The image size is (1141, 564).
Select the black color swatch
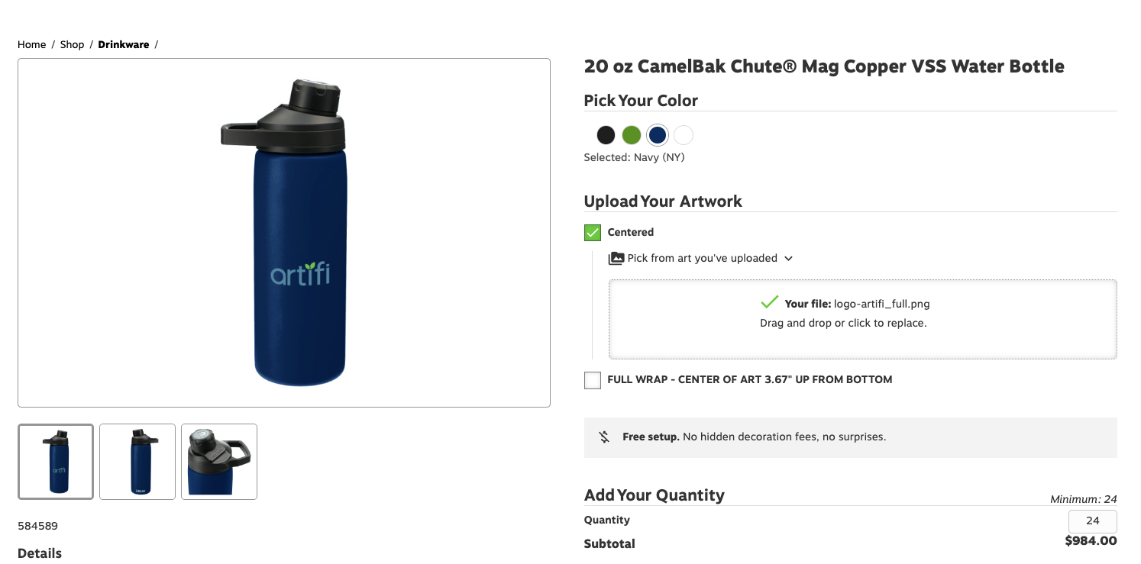[x=606, y=134]
